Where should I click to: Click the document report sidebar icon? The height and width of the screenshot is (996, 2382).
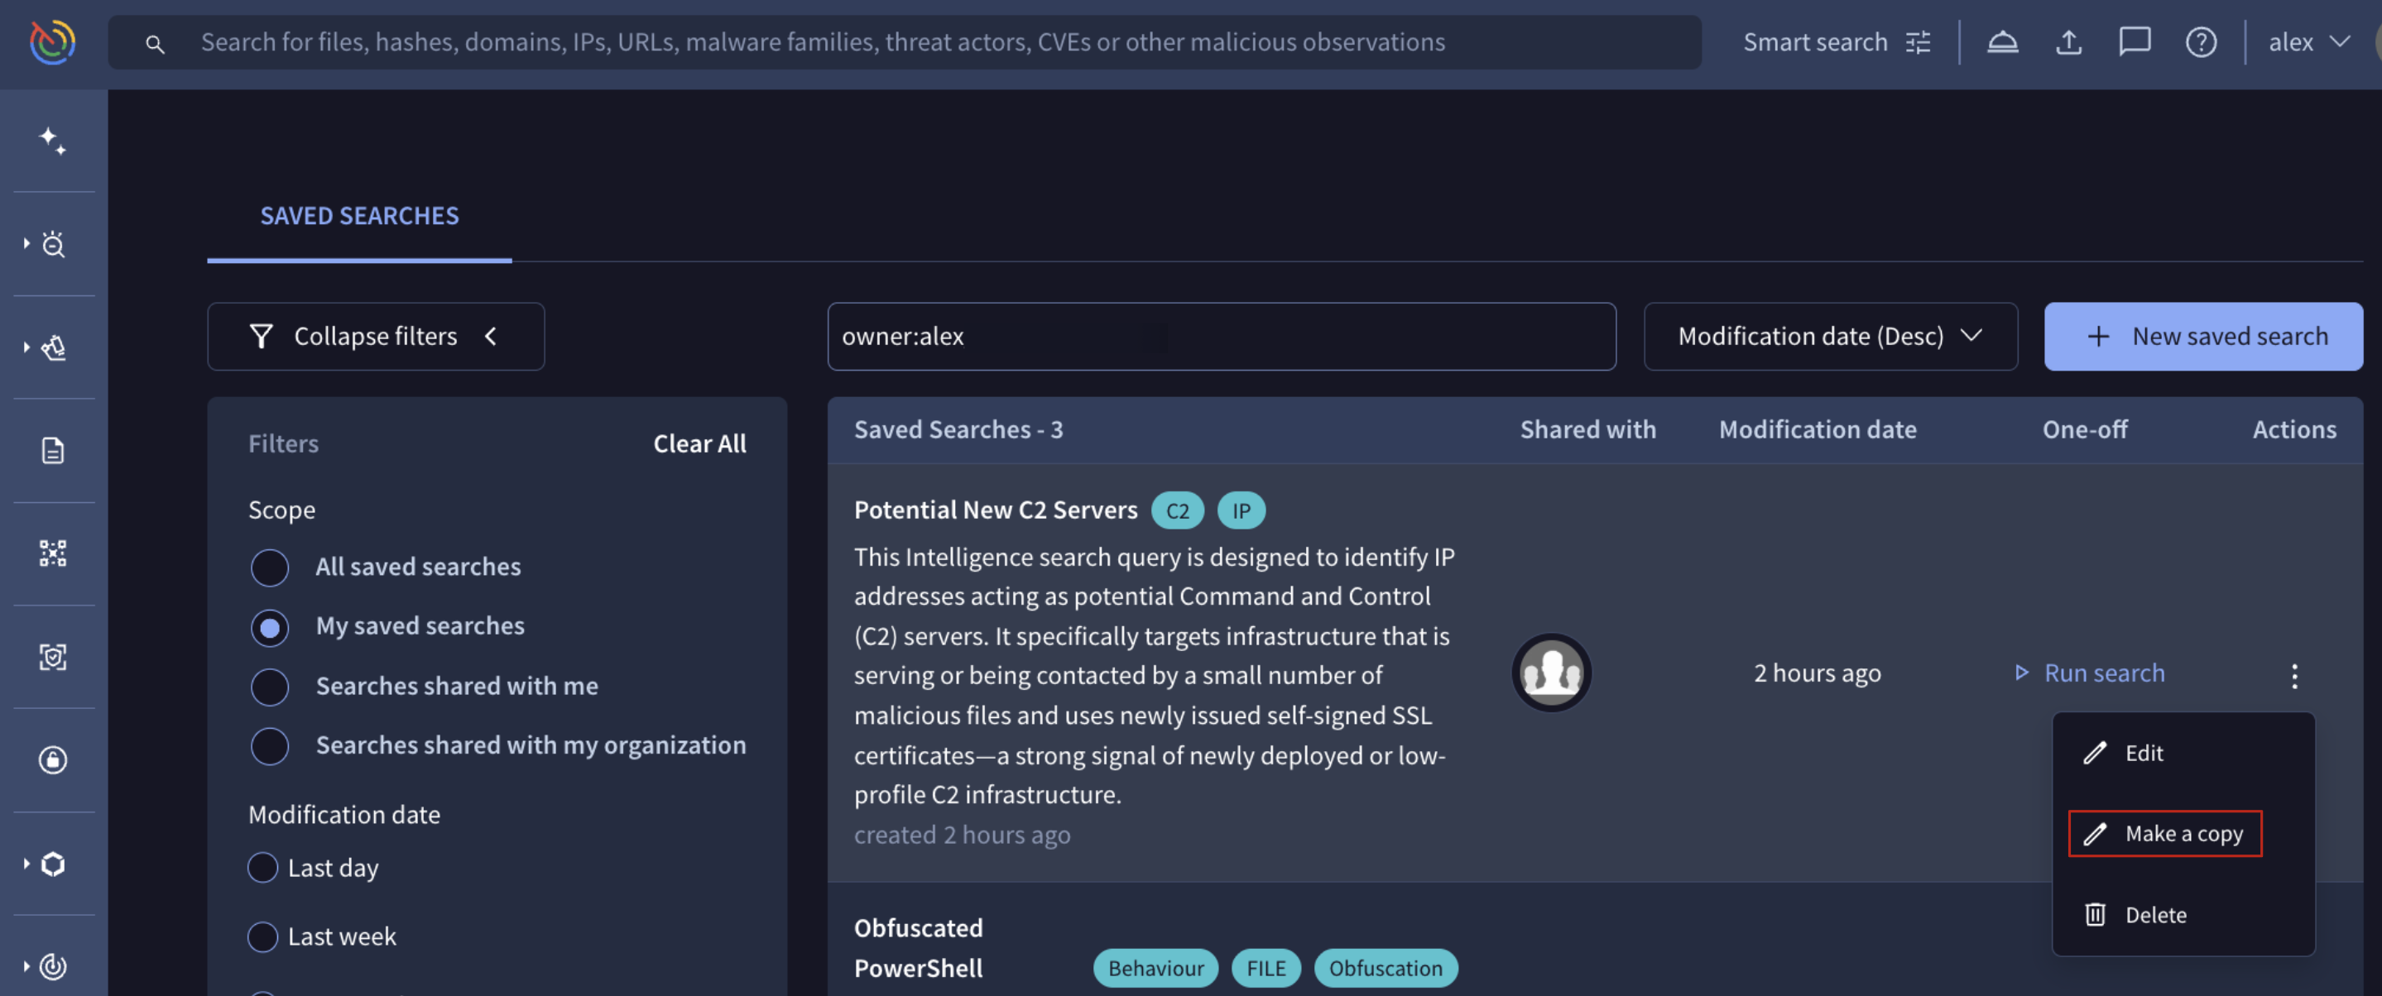click(53, 451)
